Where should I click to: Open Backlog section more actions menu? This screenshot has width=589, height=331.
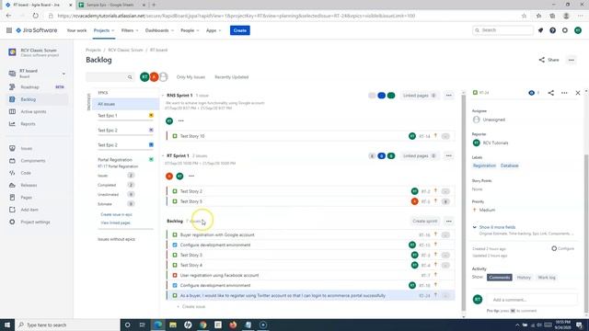(x=448, y=221)
